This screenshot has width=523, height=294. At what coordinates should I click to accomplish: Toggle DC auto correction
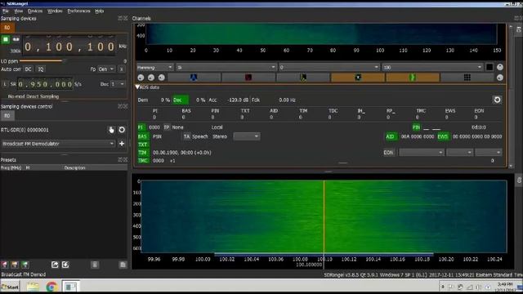tap(28, 69)
